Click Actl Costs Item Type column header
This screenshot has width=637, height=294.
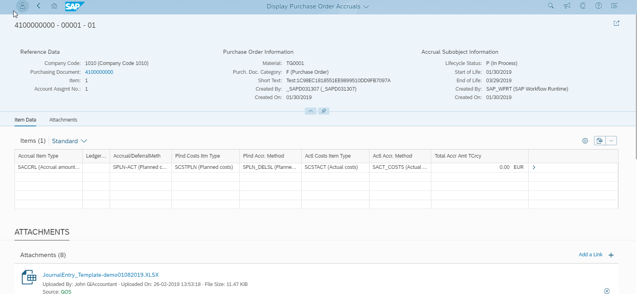335,156
